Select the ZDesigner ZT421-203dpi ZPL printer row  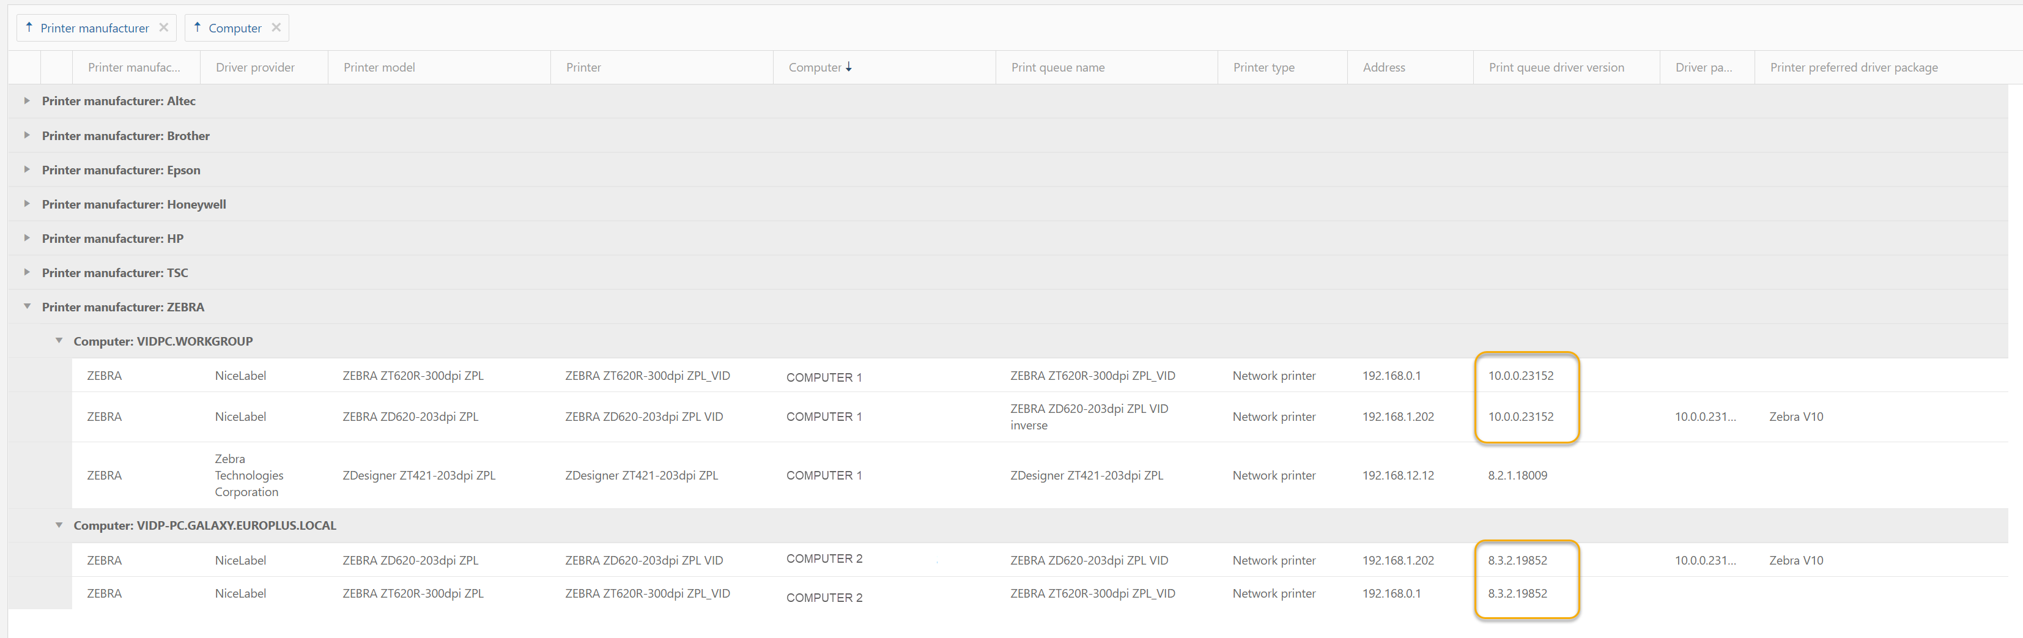(x=641, y=475)
